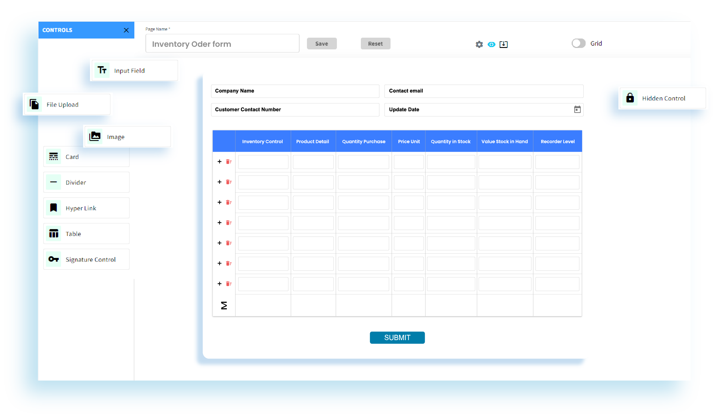The height and width of the screenshot is (414, 720).
Task: Close the Controls panel
Action: tap(126, 30)
